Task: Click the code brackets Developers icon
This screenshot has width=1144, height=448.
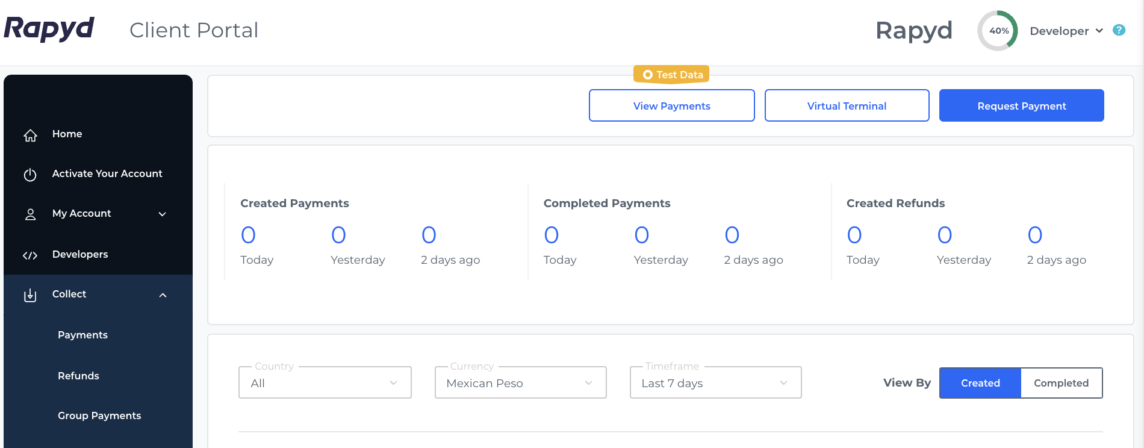Action: [30, 255]
